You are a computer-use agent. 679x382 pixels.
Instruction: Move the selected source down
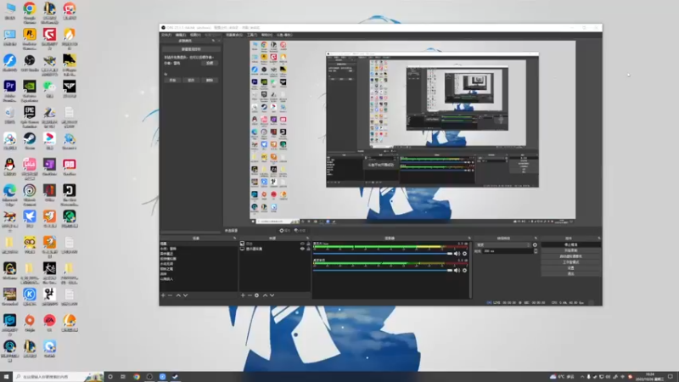coord(272,295)
